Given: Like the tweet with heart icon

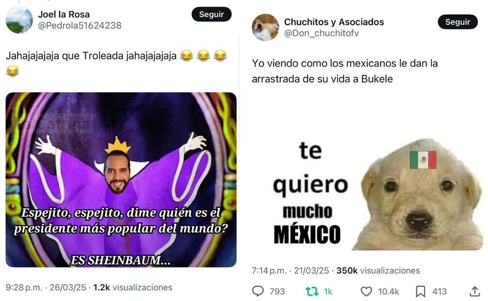Looking at the screenshot, I should coord(366,291).
